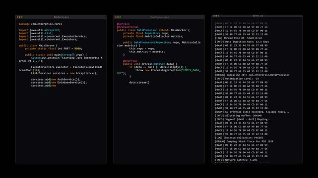This screenshot has width=318, height=178.
Task: Click the 'List<Service> services' declaration line
Action: click(64, 73)
